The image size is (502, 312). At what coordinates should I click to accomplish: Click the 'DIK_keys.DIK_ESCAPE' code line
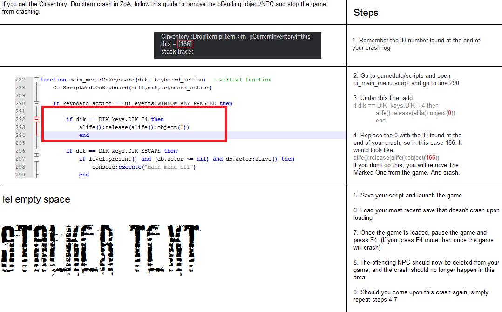(122, 151)
